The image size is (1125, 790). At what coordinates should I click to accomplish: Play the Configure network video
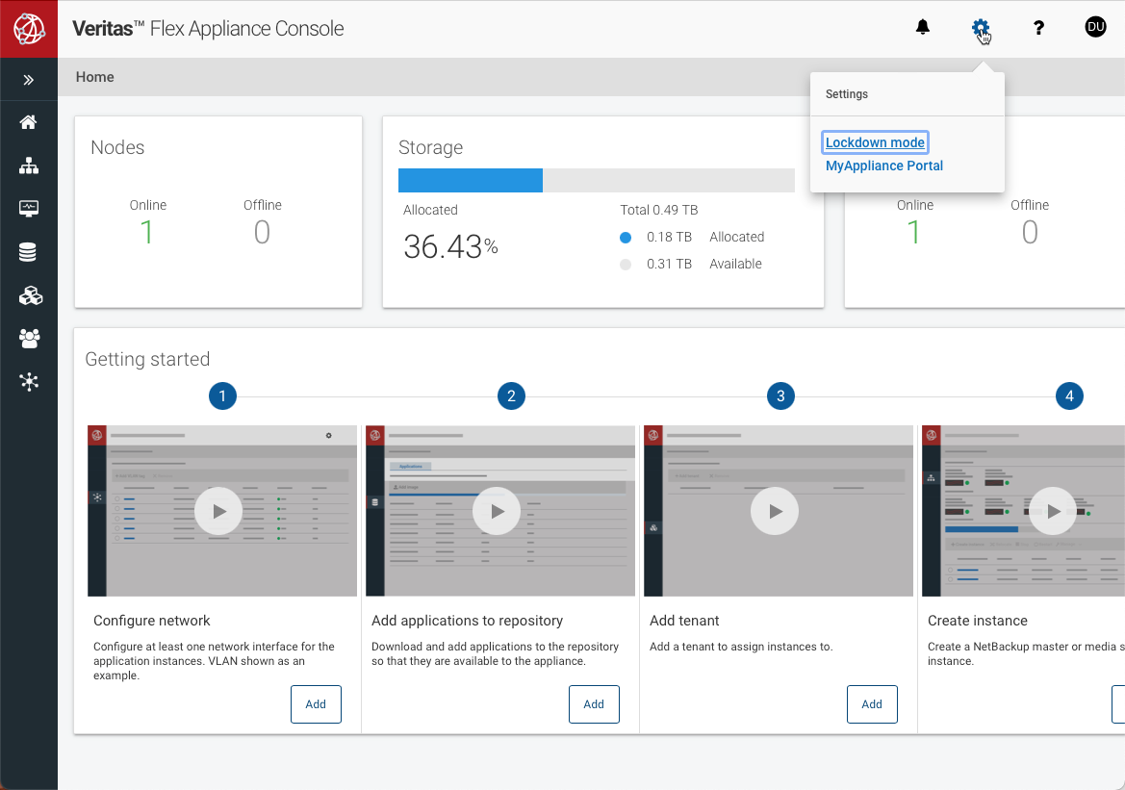tap(218, 511)
